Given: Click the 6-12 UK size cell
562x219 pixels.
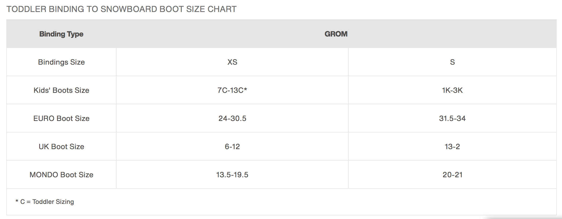Looking at the screenshot, I should coord(232,147).
